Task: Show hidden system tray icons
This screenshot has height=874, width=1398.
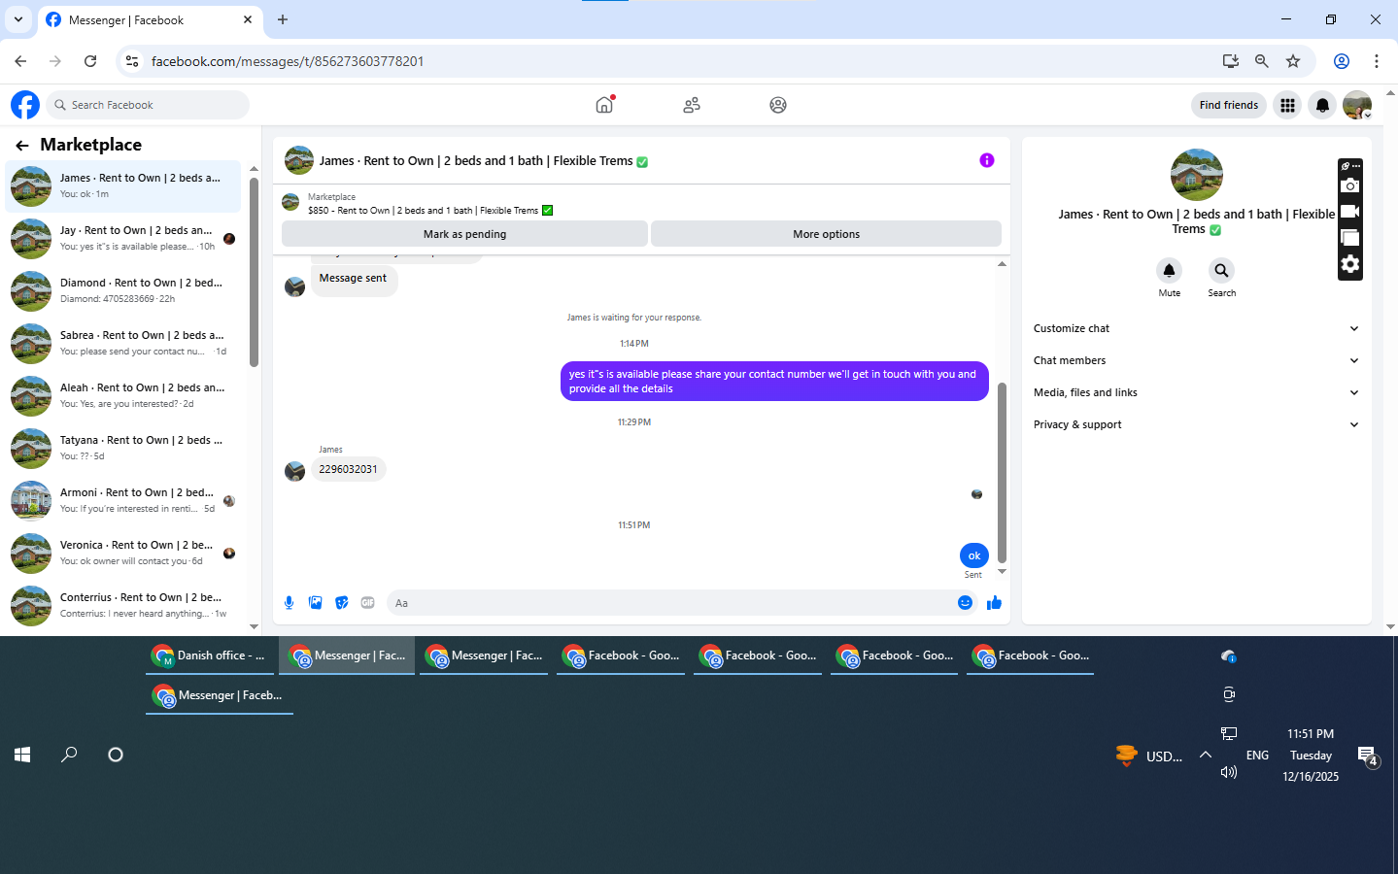Action: point(1206,755)
